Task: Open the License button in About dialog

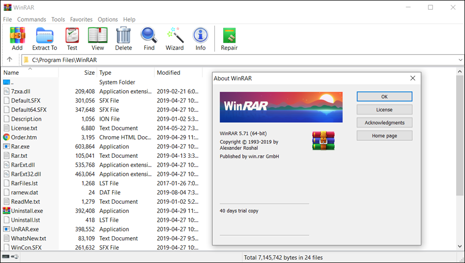Action: point(384,109)
